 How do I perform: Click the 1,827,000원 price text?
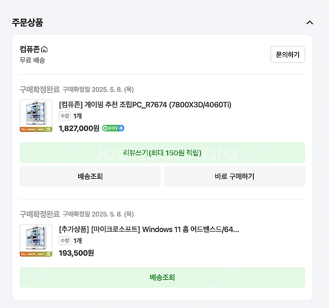coord(79,128)
